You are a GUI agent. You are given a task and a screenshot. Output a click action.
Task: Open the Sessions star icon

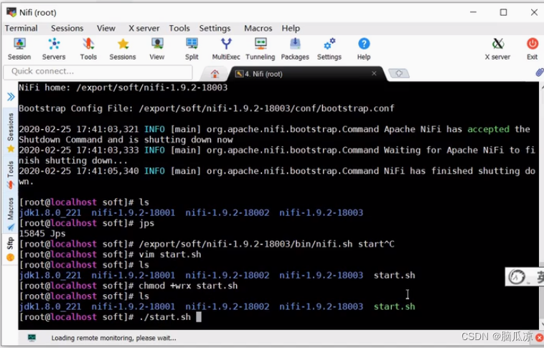[x=123, y=49]
